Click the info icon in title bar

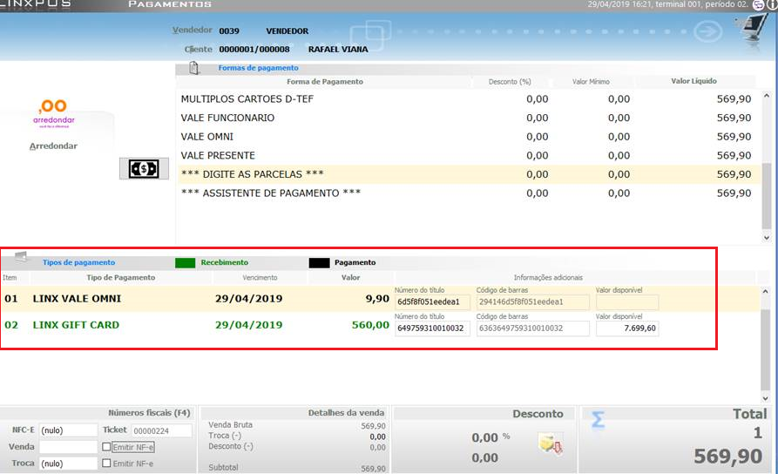[x=773, y=5]
